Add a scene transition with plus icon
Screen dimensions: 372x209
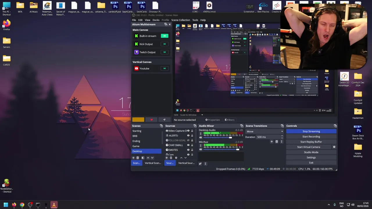272,142
